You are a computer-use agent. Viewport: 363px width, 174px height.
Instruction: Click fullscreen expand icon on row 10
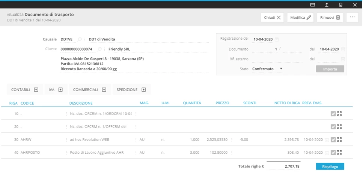[340, 114]
